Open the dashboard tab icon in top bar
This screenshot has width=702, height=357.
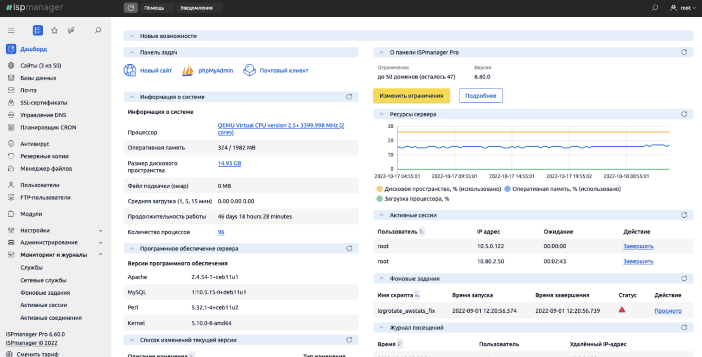131,8
